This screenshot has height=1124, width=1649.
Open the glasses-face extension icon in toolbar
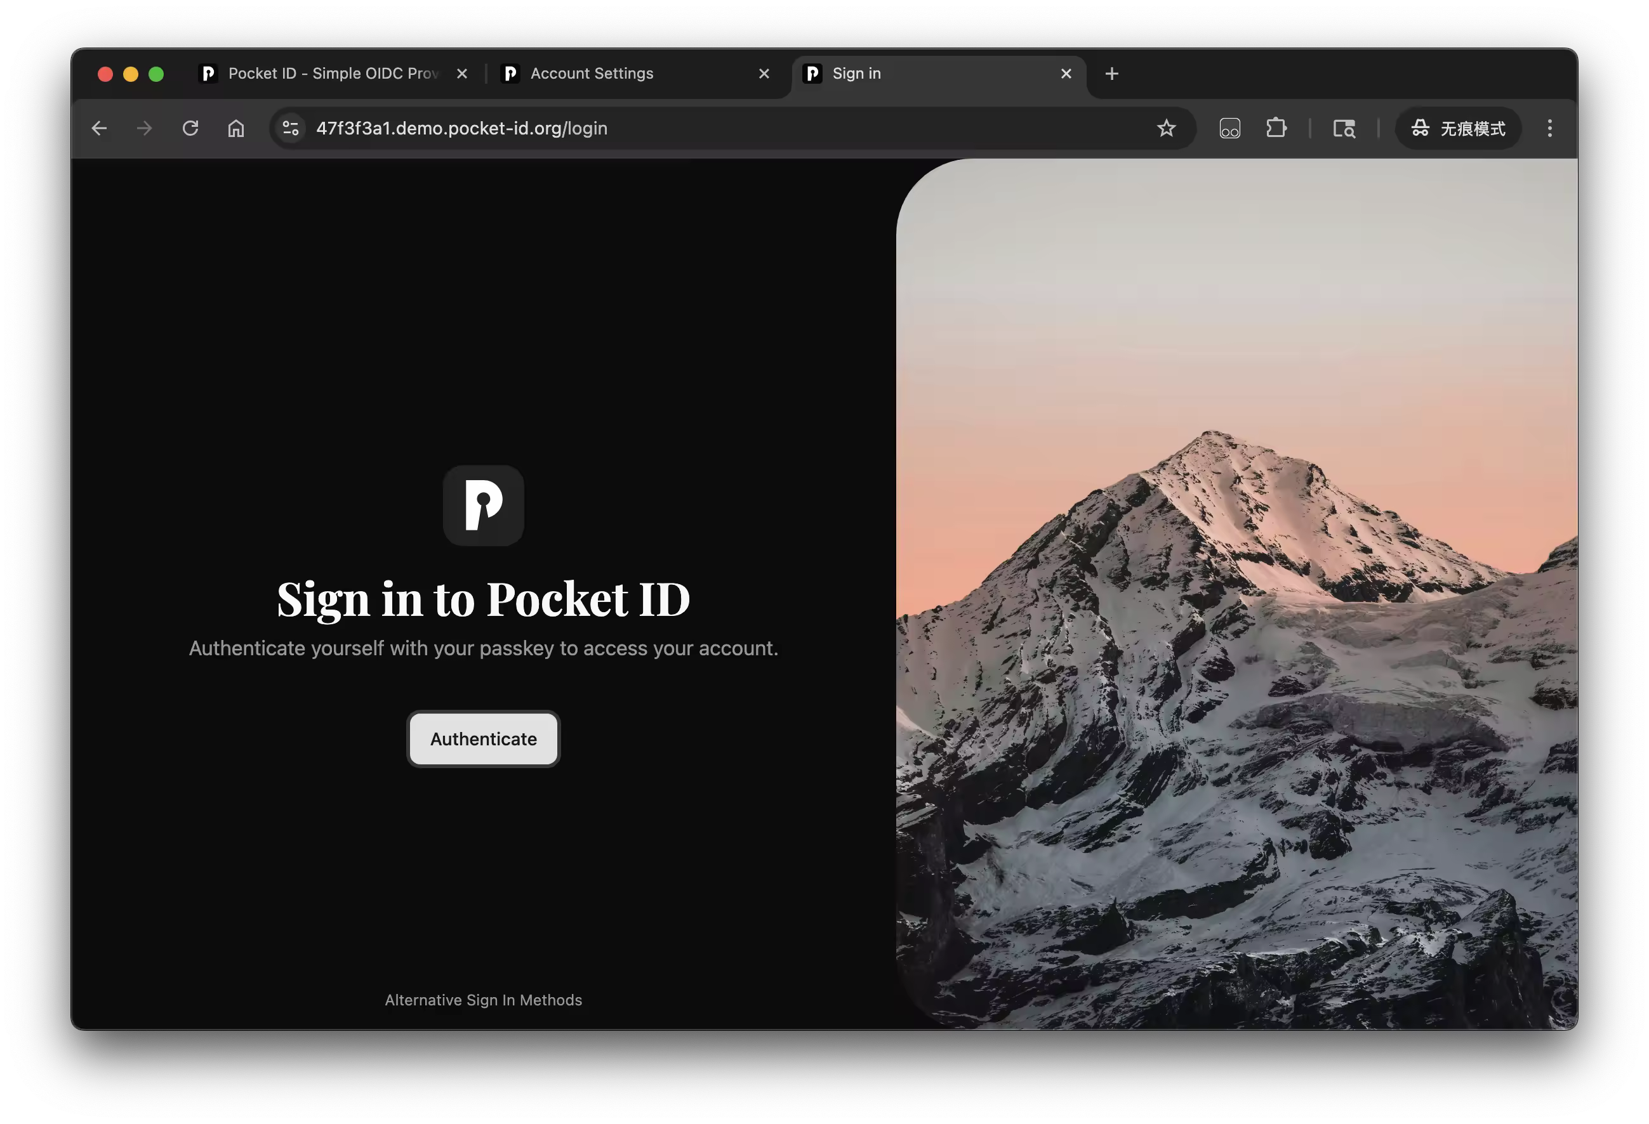(x=1229, y=128)
